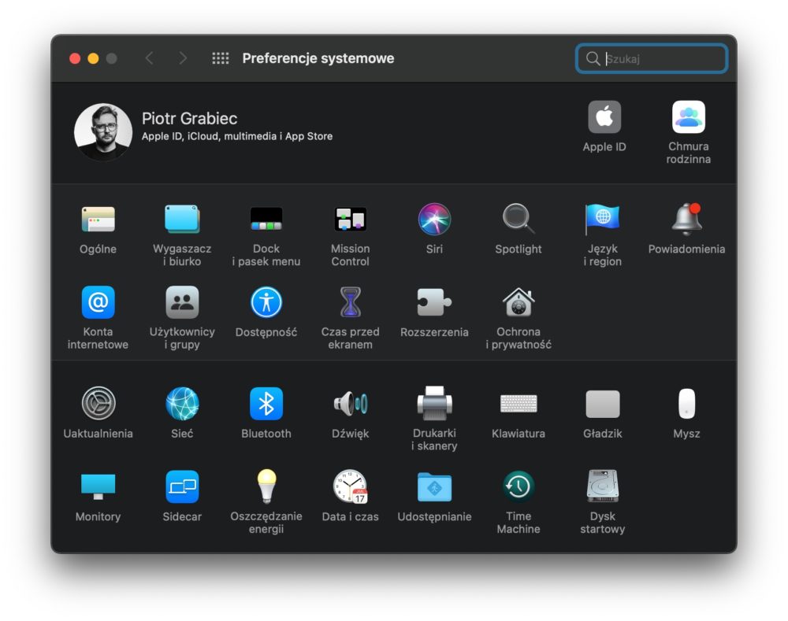
Task: Open Rozszerzenia preferences
Action: click(434, 302)
